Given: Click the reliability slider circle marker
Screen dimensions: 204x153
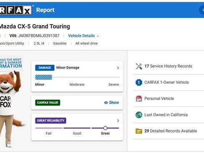Looking at the screenshot, I should 105,128.
